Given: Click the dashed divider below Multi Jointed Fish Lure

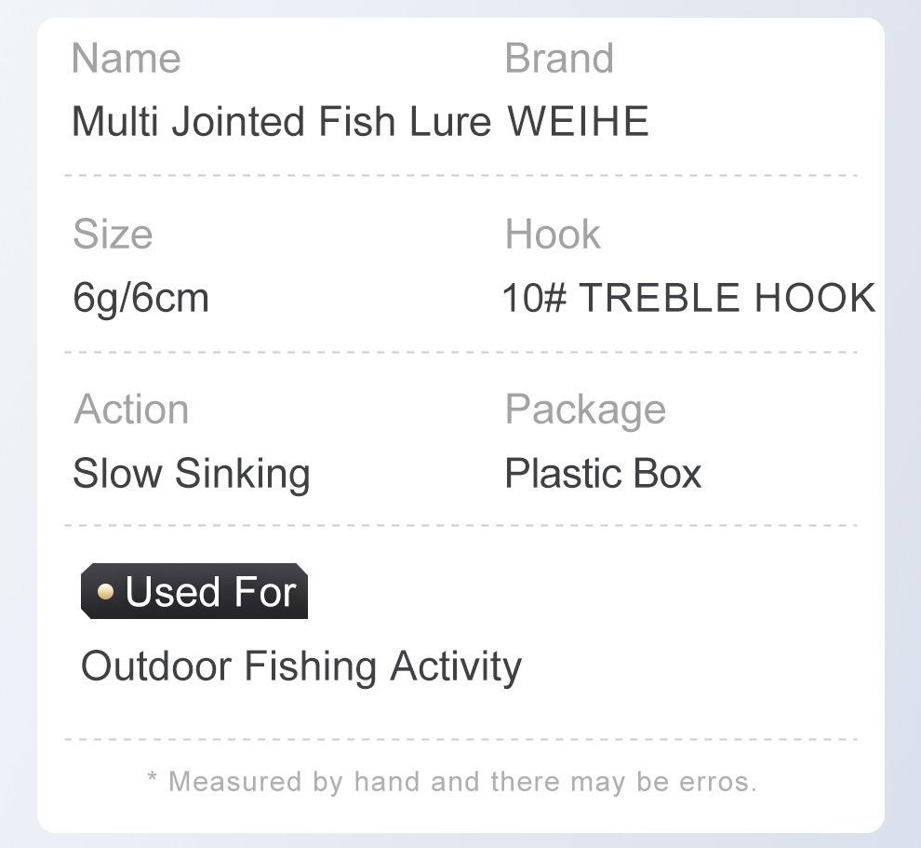Looking at the screenshot, I should pos(460,175).
